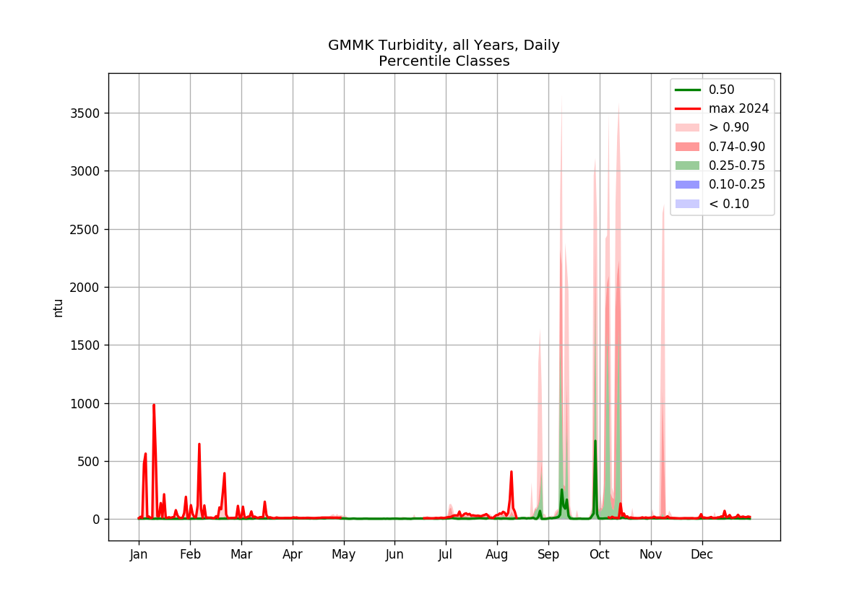Screen dimensions: 867x607
Task: Click the 3500 y-axis tick label
Action: (x=86, y=113)
